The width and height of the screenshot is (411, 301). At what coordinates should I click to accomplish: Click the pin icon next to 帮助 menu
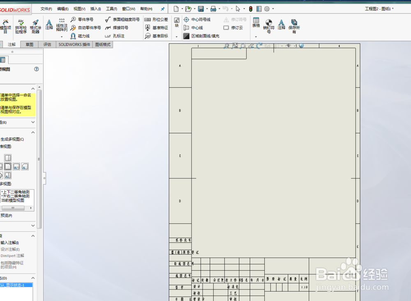point(162,9)
